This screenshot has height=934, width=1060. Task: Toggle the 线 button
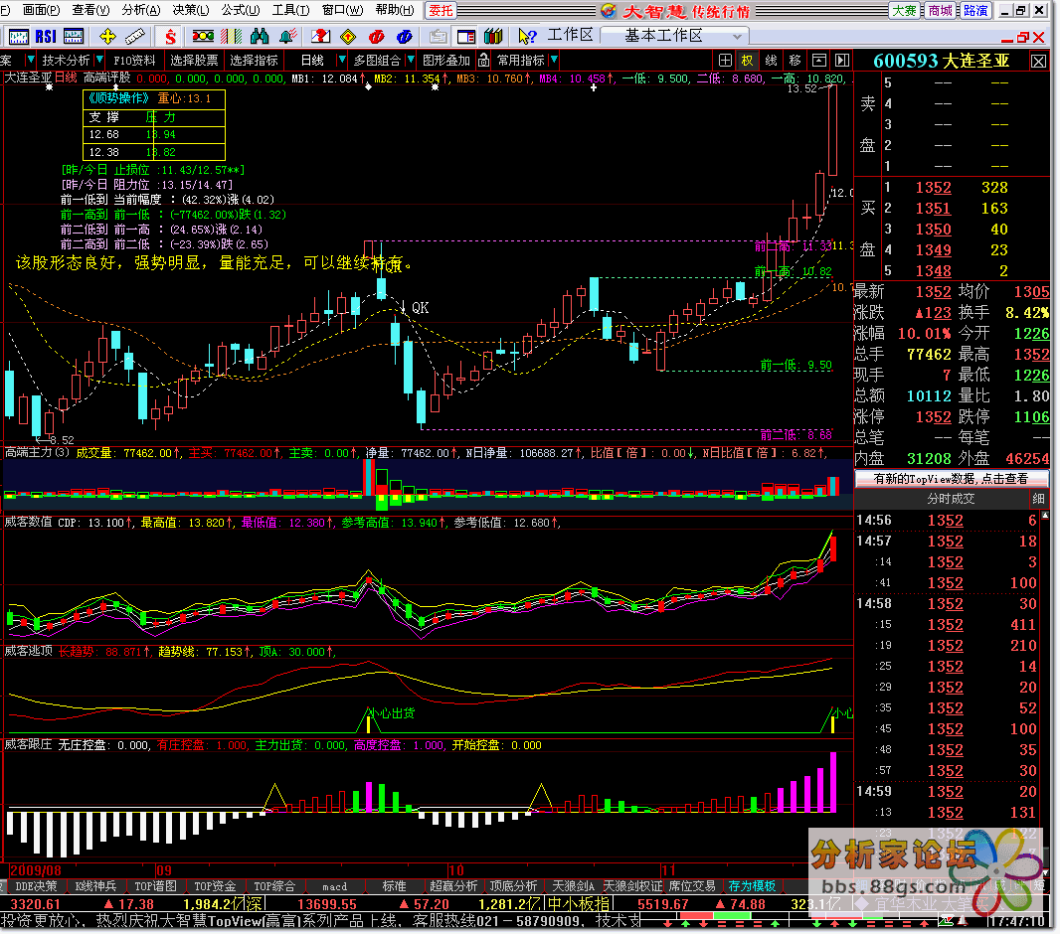(x=771, y=61)
